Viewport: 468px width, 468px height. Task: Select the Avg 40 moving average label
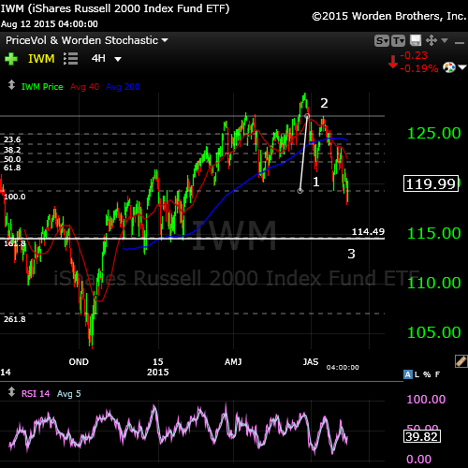84,87
